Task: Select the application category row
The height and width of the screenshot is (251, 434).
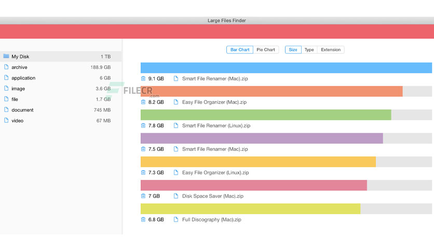Action: (61, 78)
